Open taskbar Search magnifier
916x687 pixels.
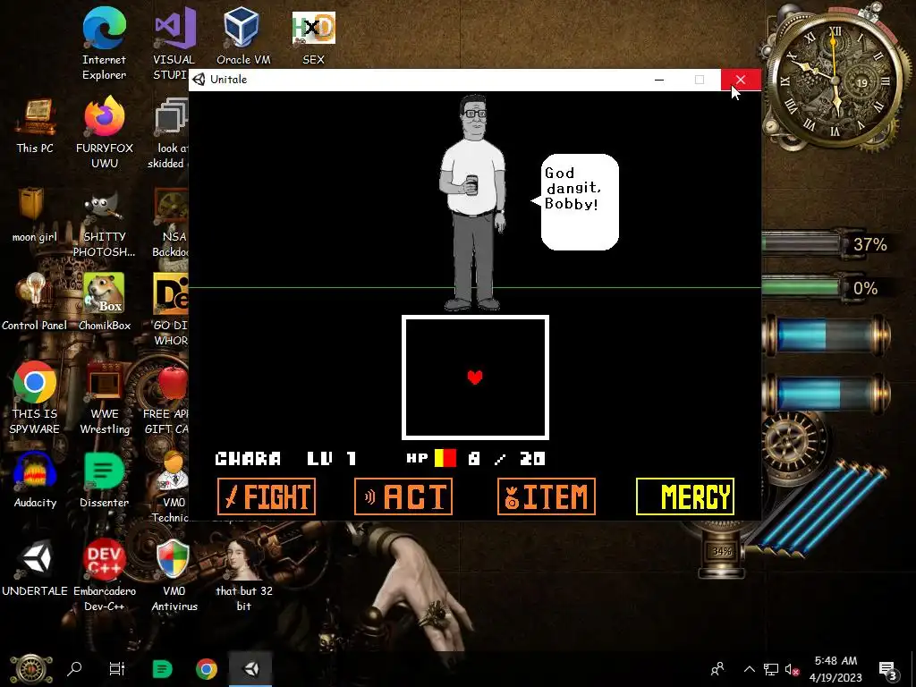coord(74,669)
